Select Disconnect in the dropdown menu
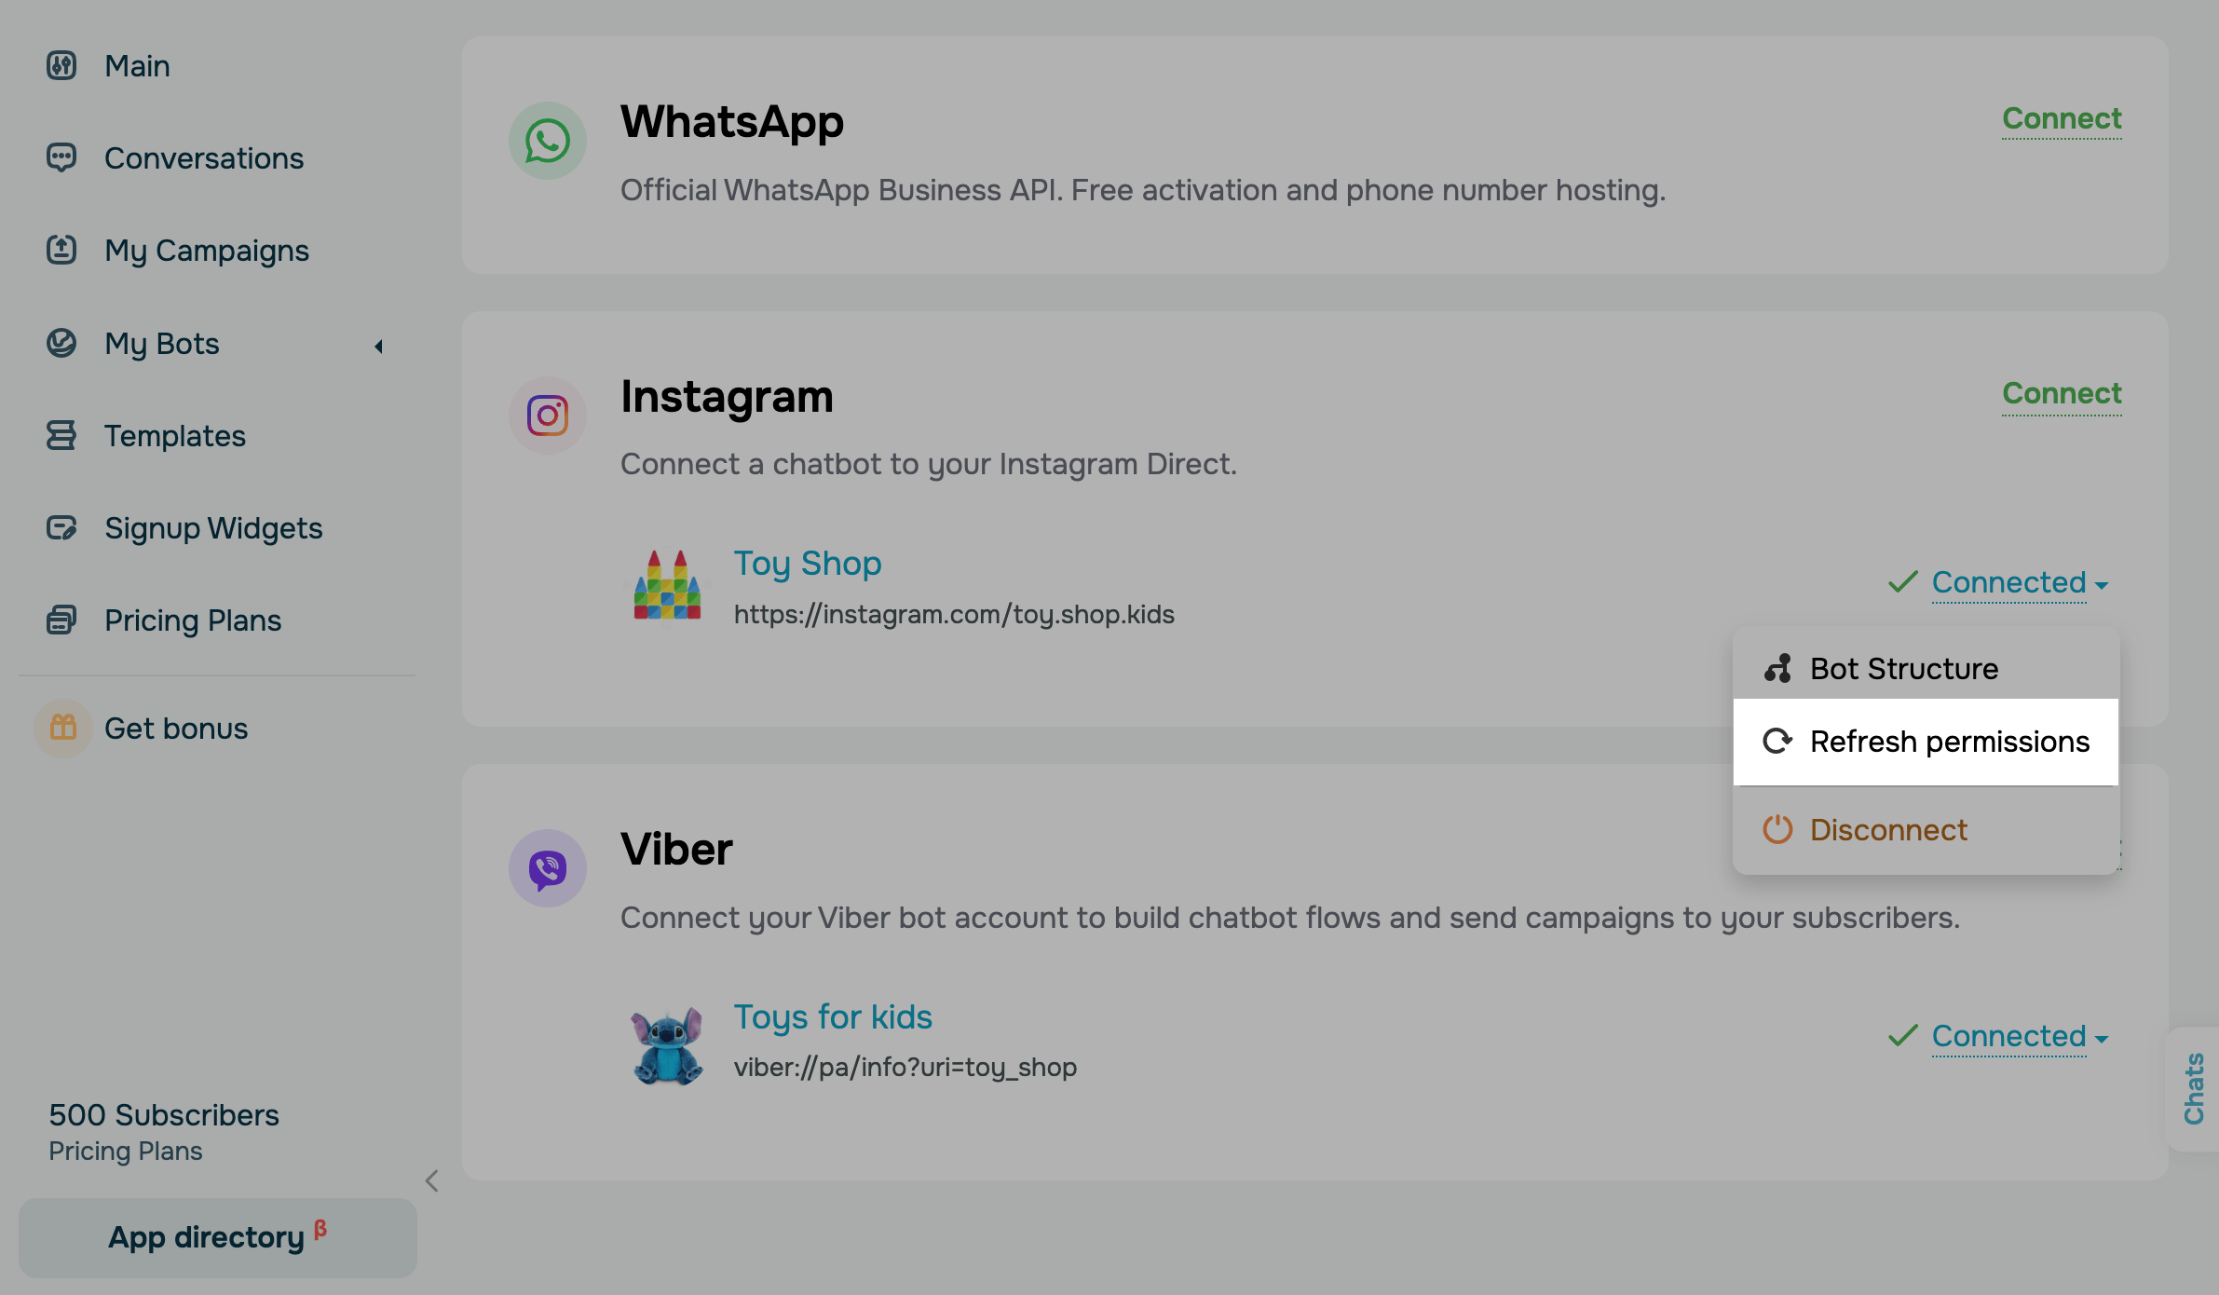 click(x=1926, y=829)
